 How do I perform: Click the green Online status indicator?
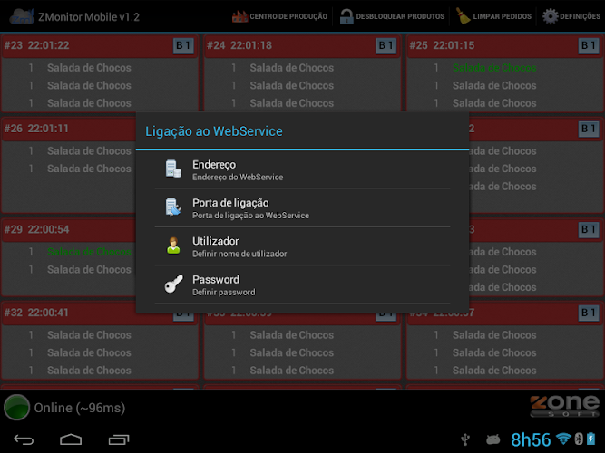click(x=17, y=407)
